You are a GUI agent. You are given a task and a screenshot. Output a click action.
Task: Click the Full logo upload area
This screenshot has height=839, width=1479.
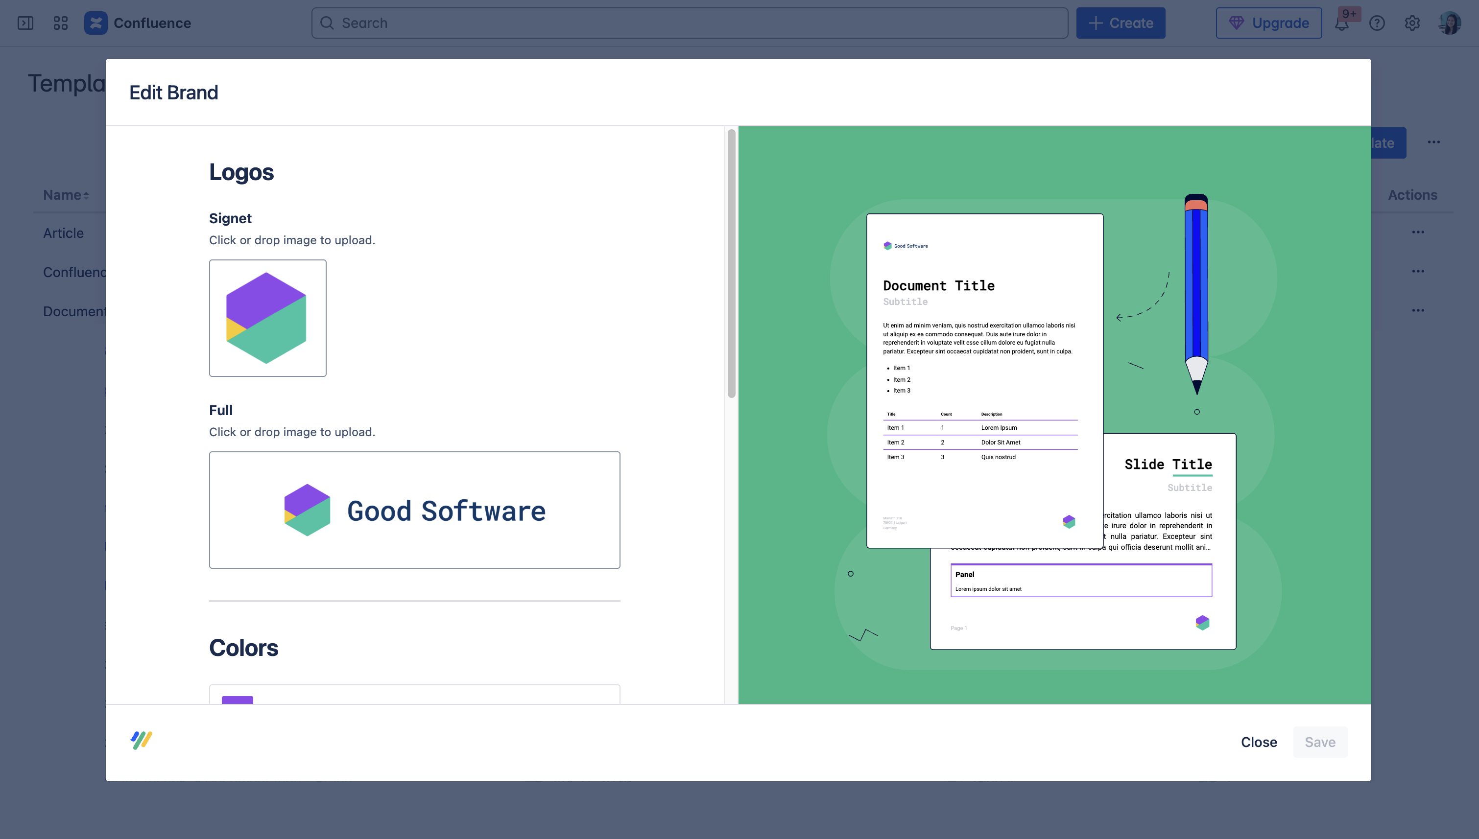[x=414, y=510]
